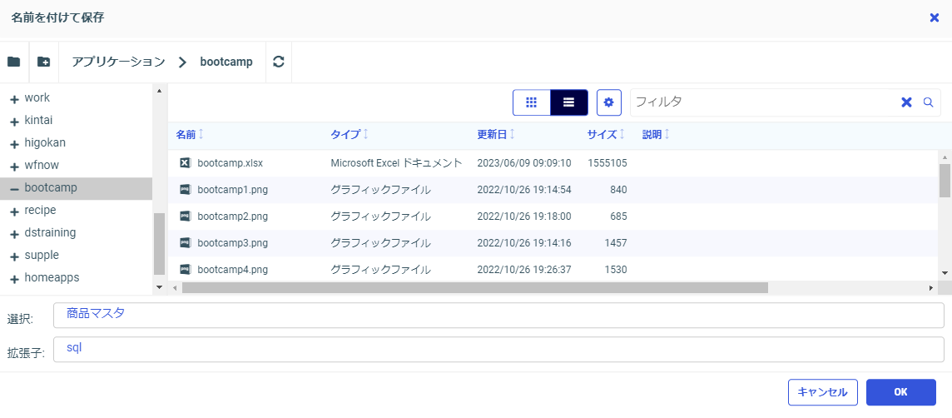Screen dimensions: 952x418
Task: Collapse the bootcamp folder node
Action: click(x=14, y=189)
